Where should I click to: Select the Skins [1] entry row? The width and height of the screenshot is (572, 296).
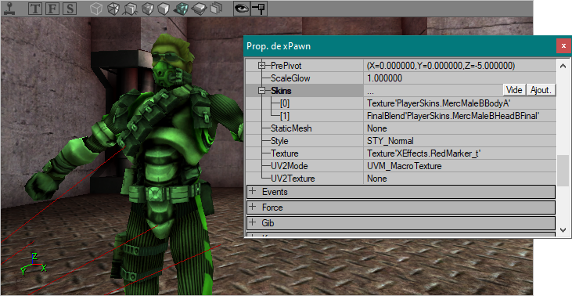401,116
